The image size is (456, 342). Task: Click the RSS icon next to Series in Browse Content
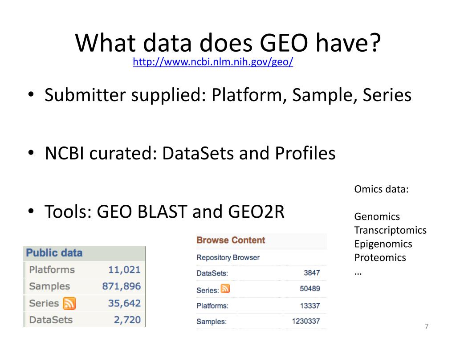225,289
